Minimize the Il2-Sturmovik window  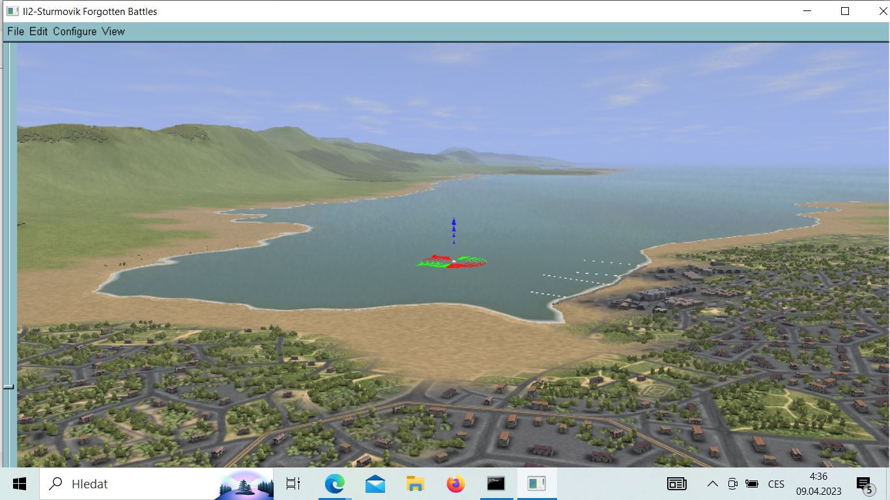point(808,11)
